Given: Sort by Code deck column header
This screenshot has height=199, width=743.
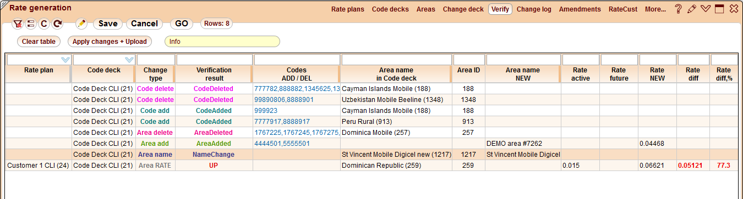Looking at the screenshot, I should 103,74.
